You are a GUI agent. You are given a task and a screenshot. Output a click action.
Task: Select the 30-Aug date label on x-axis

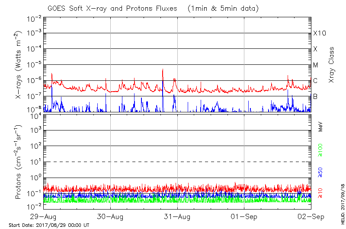pyautogui.click(x=110, y=216)
